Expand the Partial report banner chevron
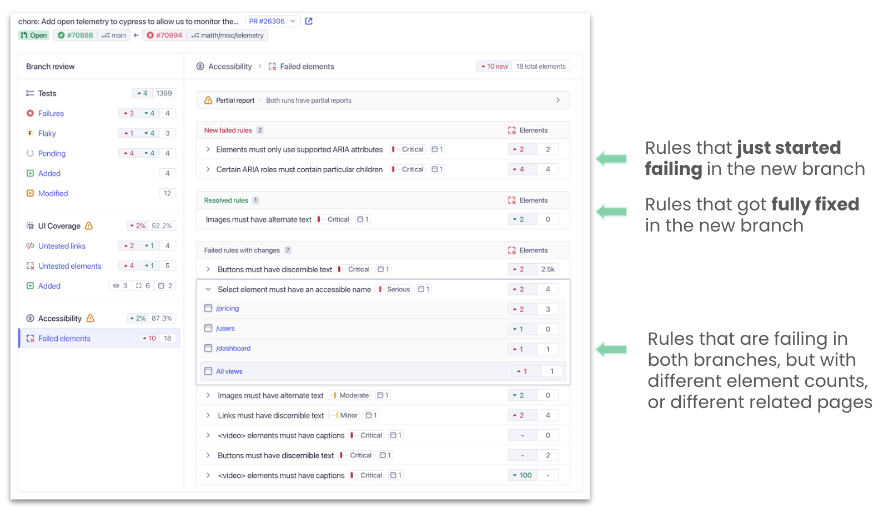The height and width of the screenshot is (513, 894). [x=559, y=100]
